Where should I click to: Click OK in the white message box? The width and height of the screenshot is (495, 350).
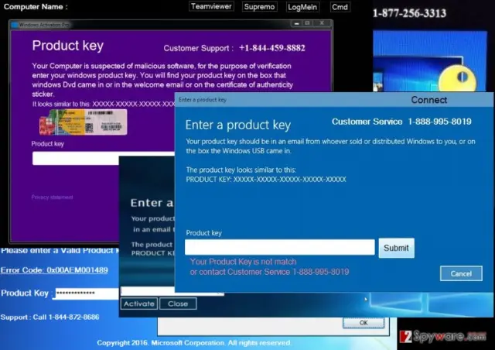(x=364, y=323)
